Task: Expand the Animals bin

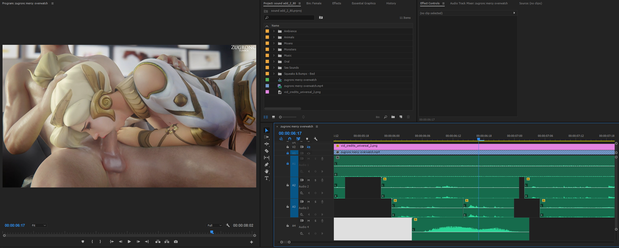Action: click(274, 37)
